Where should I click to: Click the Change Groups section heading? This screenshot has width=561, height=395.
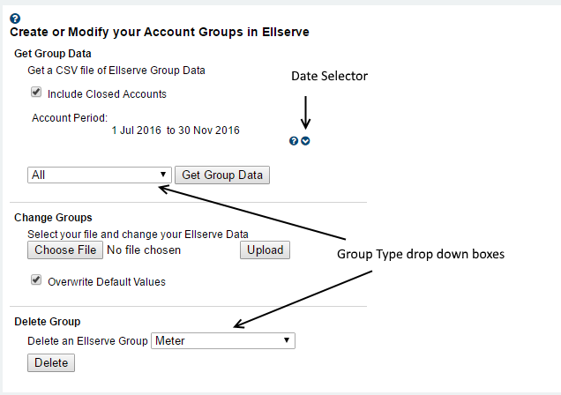coord(53,217)
